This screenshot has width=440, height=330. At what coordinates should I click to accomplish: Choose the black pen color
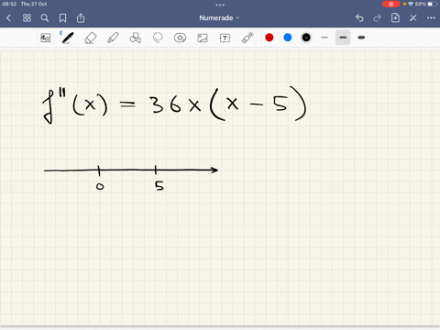pyautogui.click(x=306, y=38)
